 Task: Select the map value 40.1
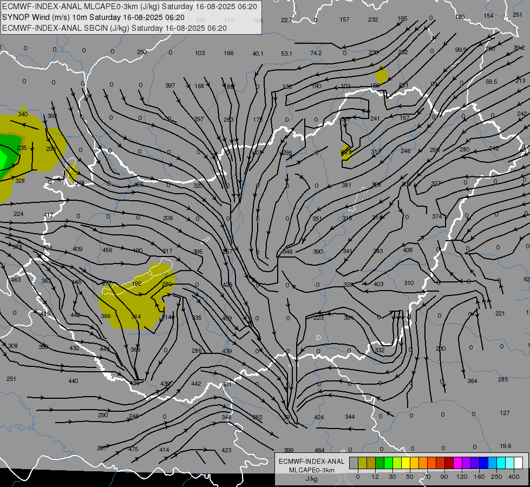[x=258, y=54]
